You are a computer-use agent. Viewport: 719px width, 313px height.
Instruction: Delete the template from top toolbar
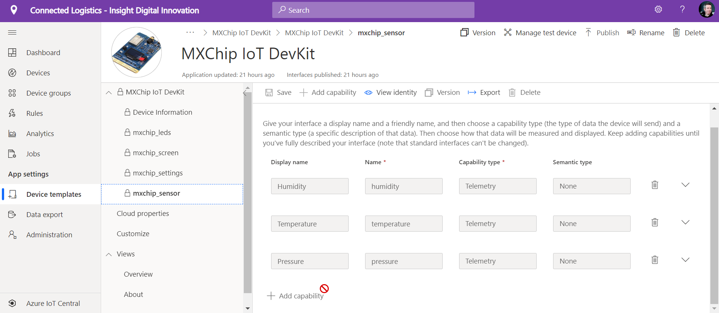click(689, 33)
